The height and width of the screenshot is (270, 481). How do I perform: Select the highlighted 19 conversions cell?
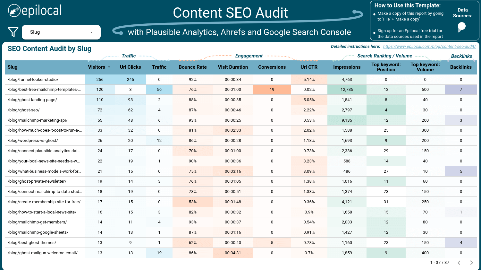point(272,90)
